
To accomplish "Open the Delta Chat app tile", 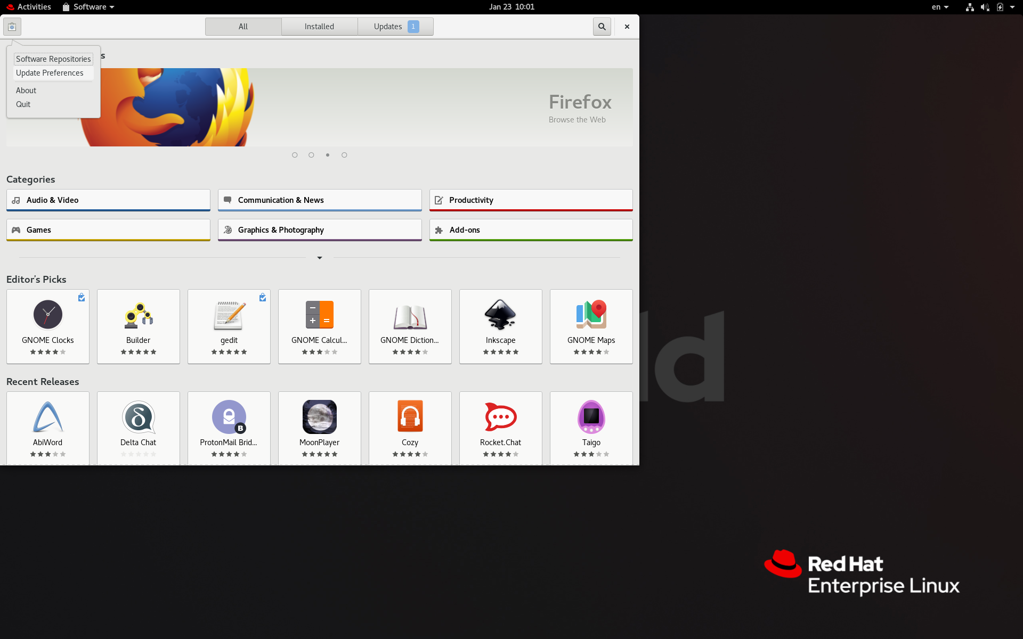I will (139, 428).
